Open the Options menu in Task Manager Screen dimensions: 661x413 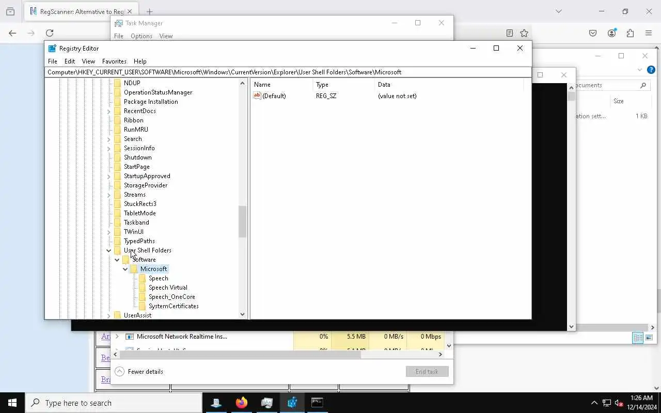(141, 36)
